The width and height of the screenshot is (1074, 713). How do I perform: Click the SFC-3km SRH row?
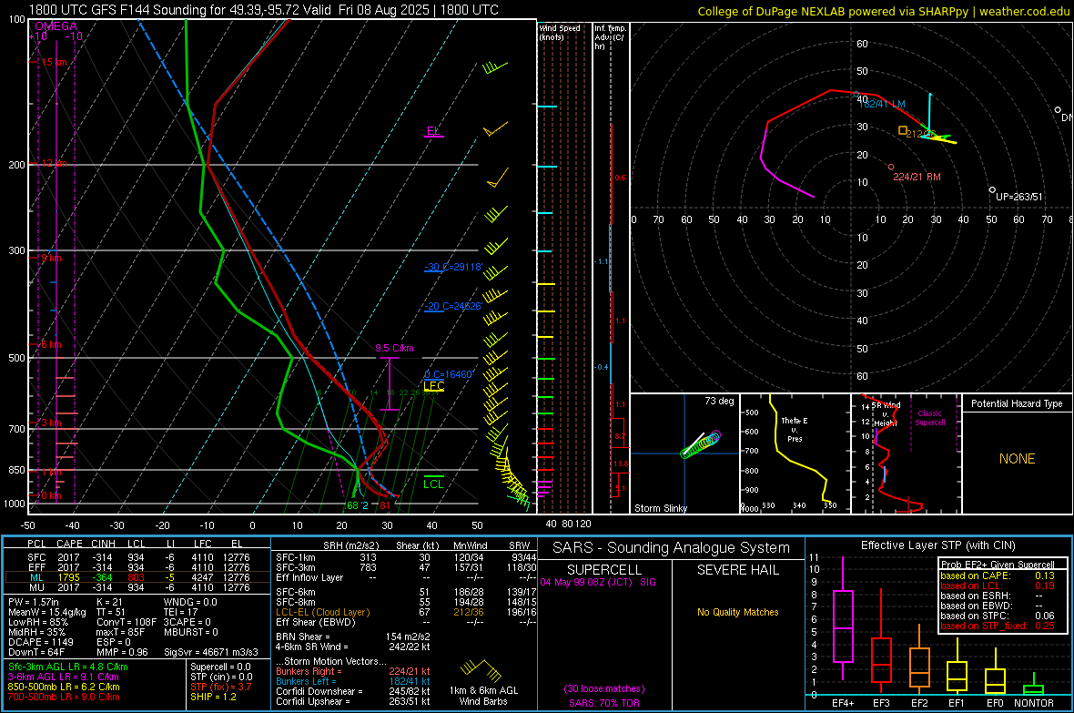(x=406, y=567)
